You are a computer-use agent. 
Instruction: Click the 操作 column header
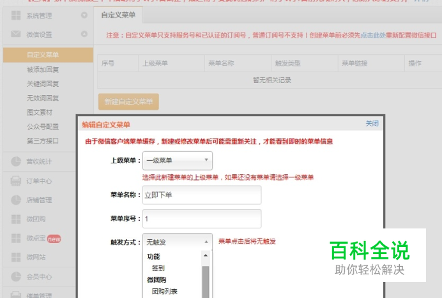tap(423, 63)
